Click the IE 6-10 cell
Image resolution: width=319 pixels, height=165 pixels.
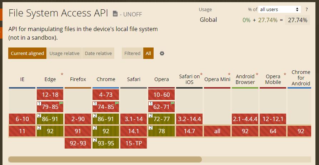click(x=22, y=119)
